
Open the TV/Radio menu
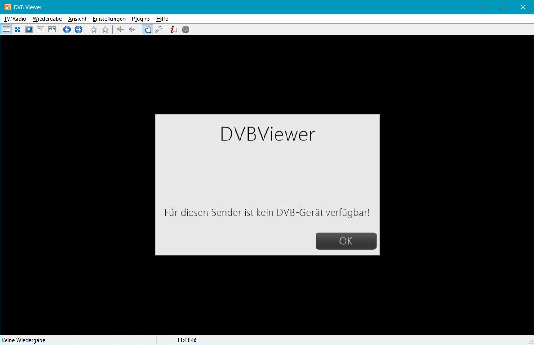click(x=15, y=19)
